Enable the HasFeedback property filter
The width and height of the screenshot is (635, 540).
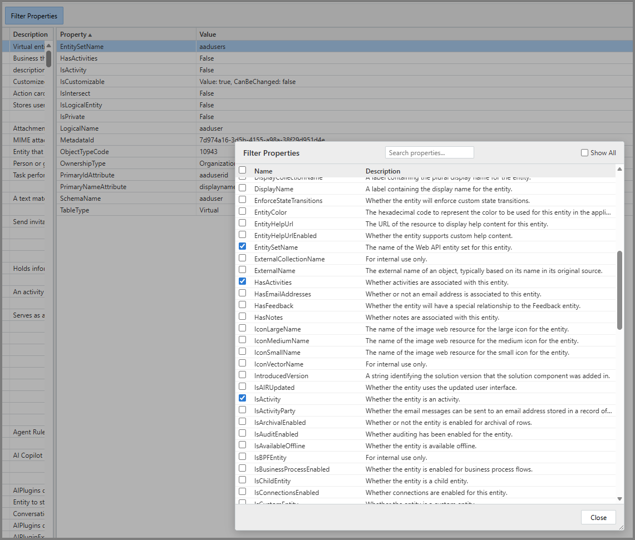[242, 305]
